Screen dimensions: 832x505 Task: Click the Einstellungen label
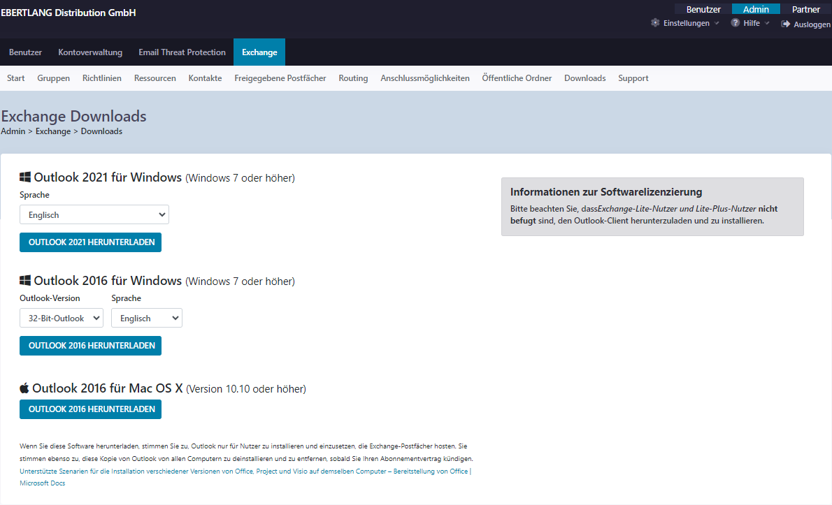point(686,23)
